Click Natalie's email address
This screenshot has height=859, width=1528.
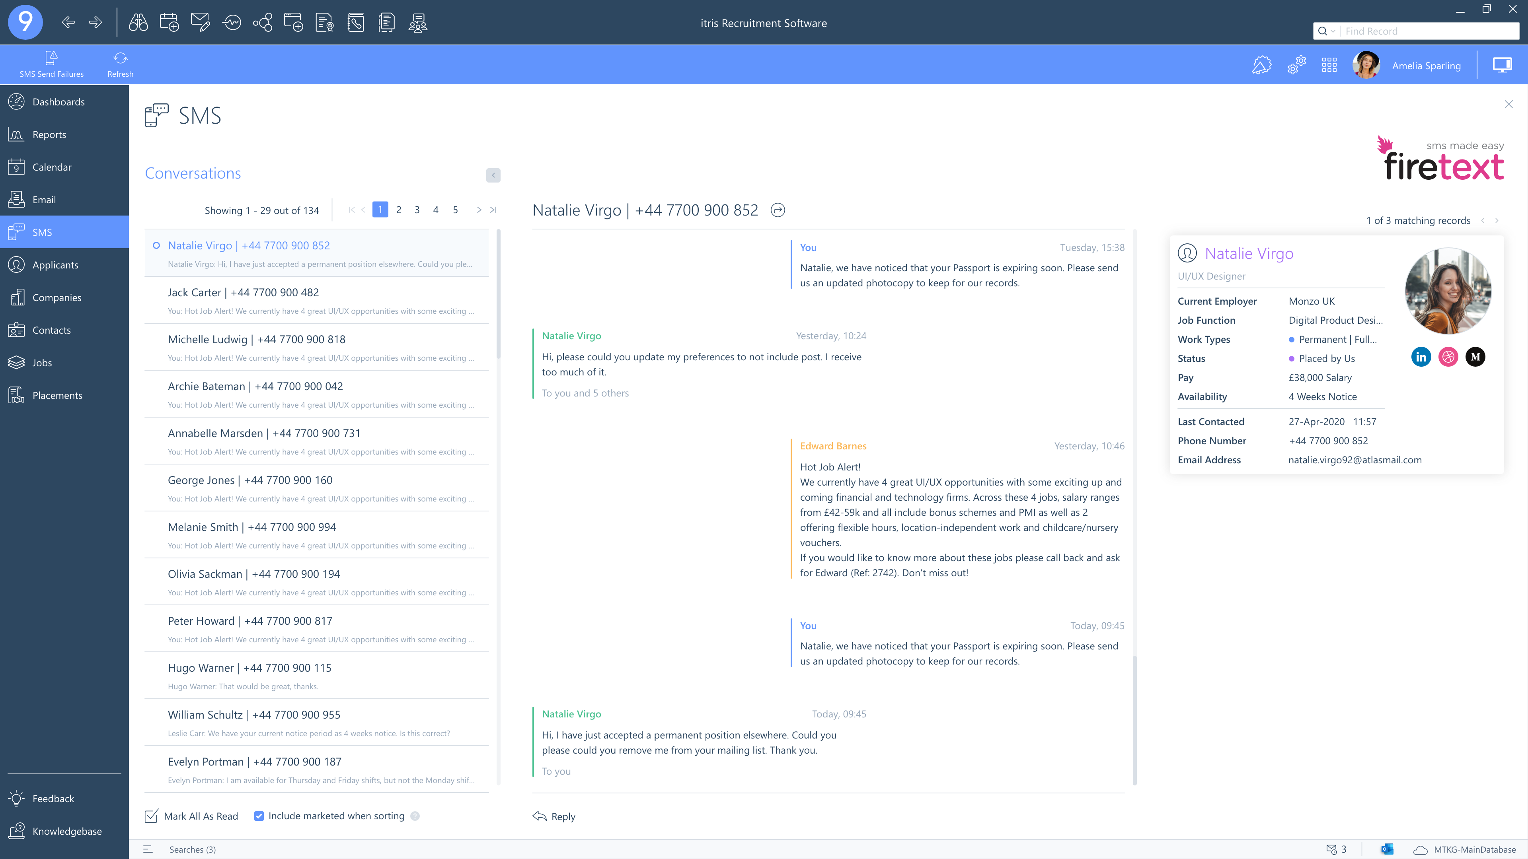(1355, 459)
